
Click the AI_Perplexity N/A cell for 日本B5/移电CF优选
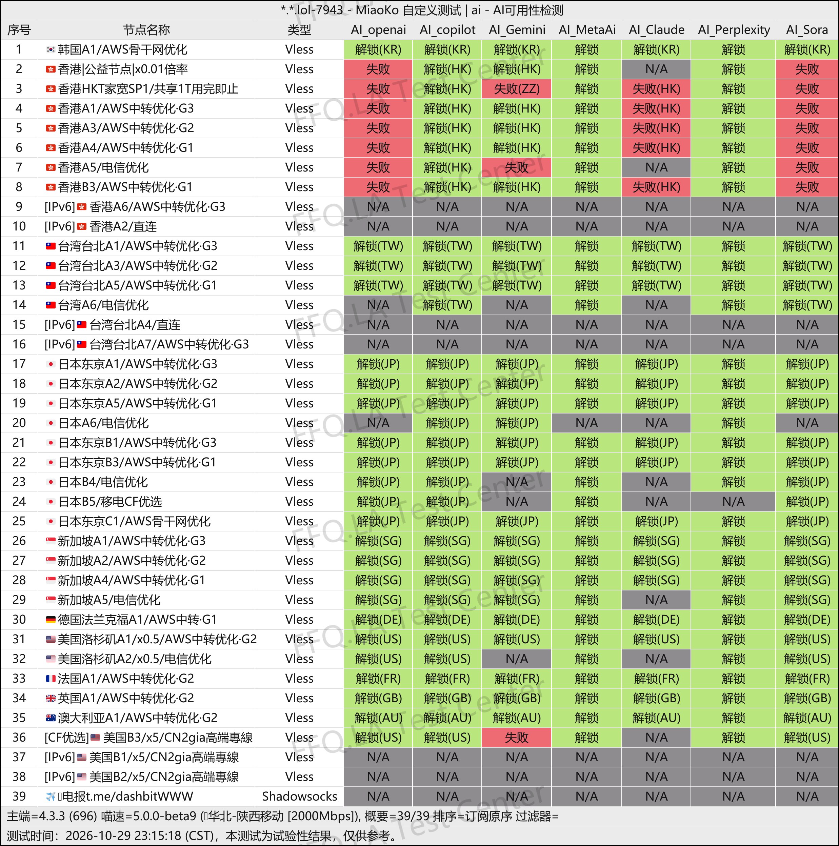733,501
